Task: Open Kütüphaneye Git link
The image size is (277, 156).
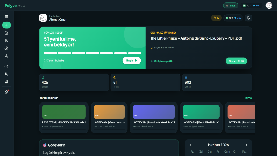Action: pyautogui.click(x=161, y=61)
